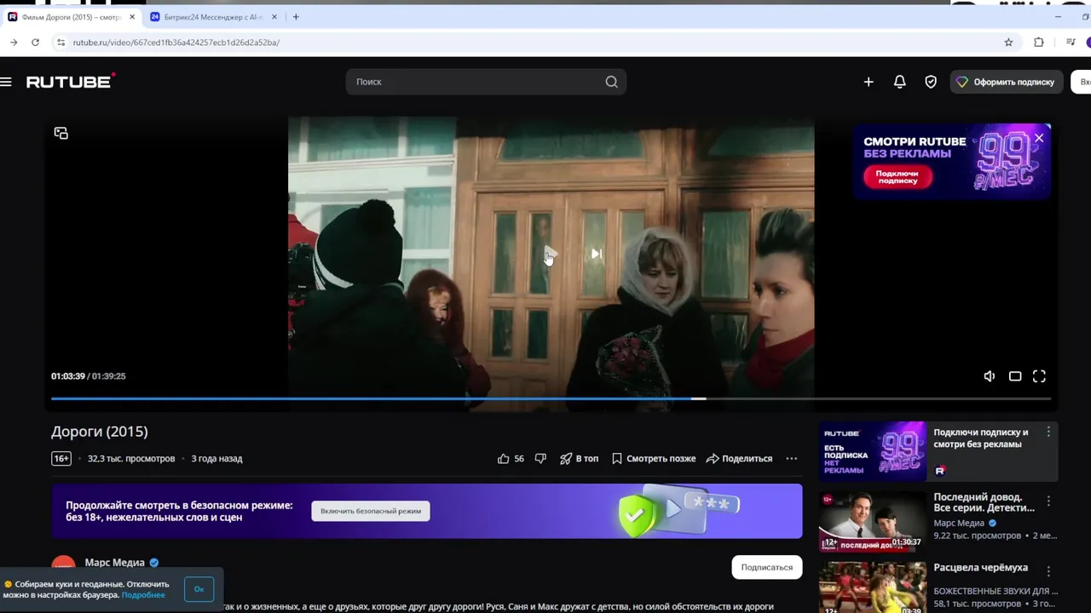Open a new browser tab

[296, 17]
